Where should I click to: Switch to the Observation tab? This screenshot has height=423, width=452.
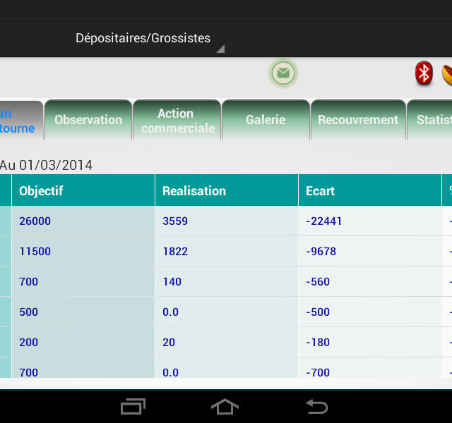88,120
